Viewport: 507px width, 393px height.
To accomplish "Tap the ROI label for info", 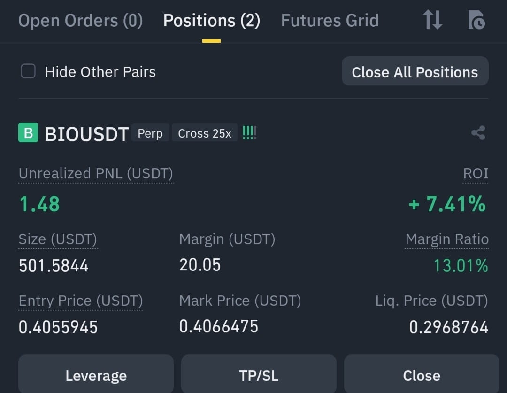I will 476,173.
